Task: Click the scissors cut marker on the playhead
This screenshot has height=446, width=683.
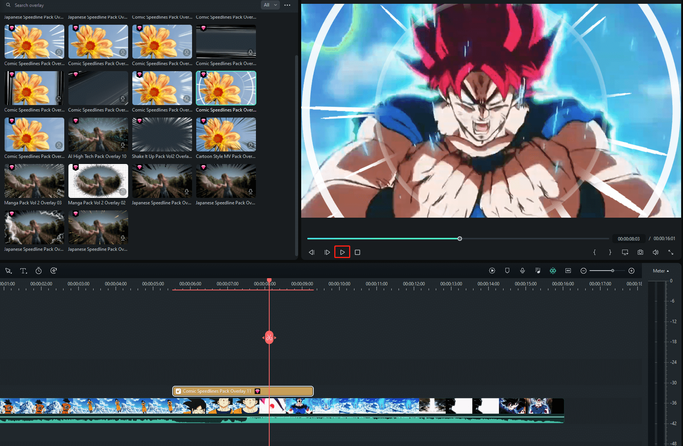Action: click(x=269, y=337)
